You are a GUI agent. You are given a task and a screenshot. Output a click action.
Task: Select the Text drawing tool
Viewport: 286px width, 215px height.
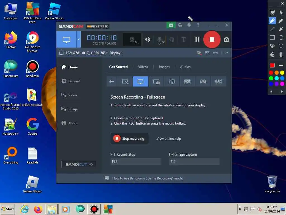point(281,46)
